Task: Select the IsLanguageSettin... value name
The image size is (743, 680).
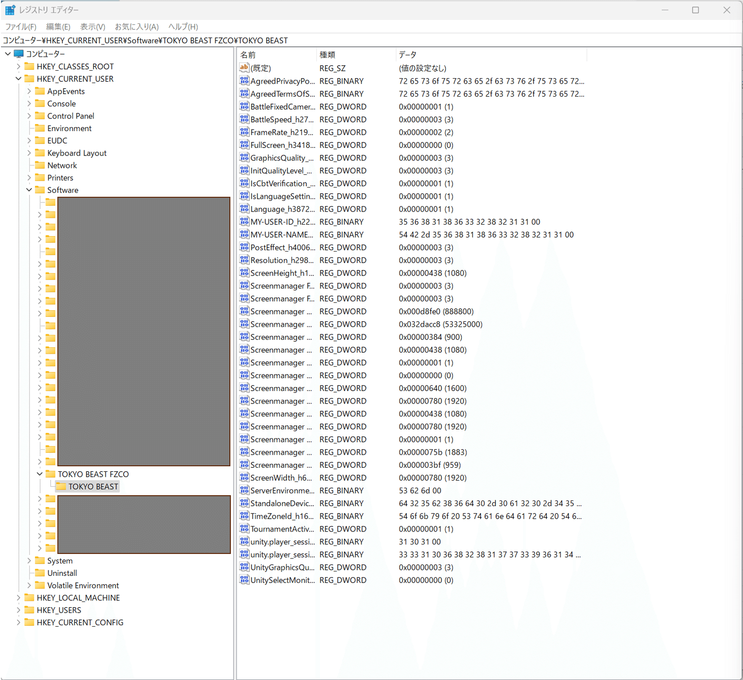Action: click(x=283, y=196)
